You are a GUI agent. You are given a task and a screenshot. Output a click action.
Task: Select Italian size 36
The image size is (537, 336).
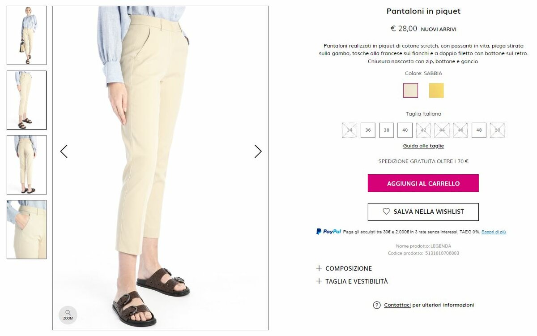[368, 130]
